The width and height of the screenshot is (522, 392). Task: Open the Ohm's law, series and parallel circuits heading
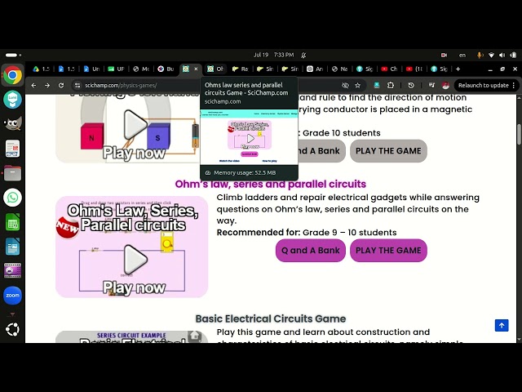point(270,184)
